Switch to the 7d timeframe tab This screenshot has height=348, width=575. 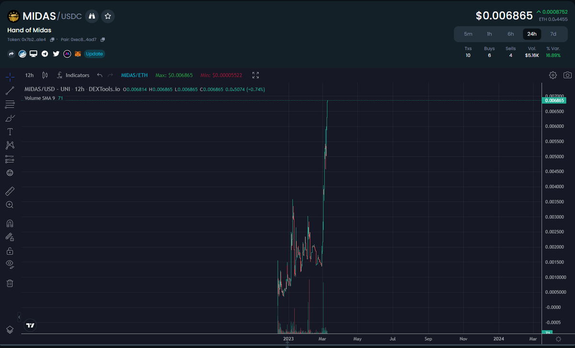[553, 34]
